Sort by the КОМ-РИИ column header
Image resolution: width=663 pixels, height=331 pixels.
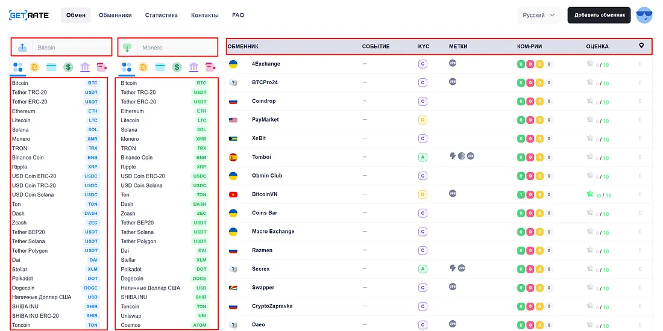point(529,46)
